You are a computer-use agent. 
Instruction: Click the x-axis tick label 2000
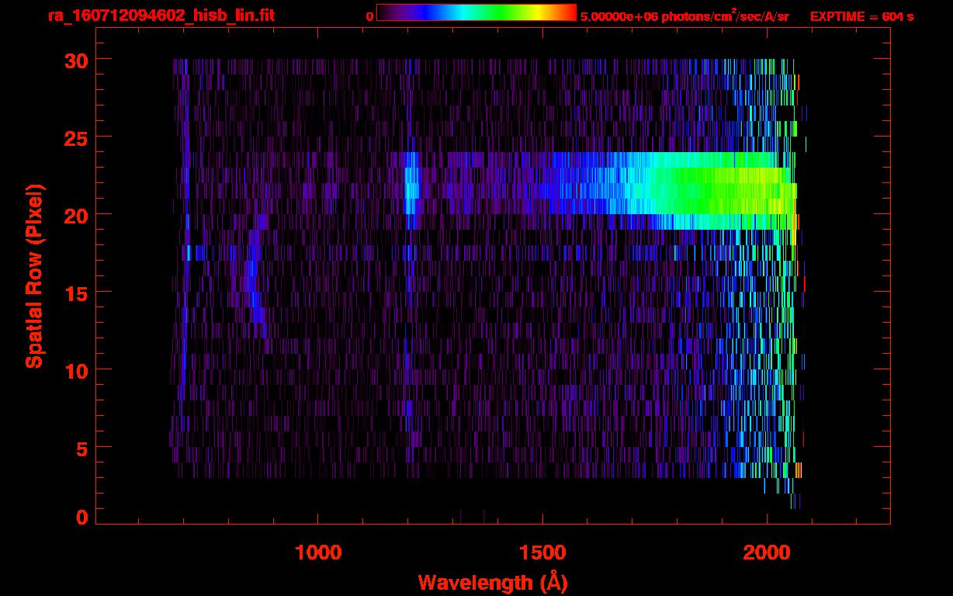click(x=767, y=553)
